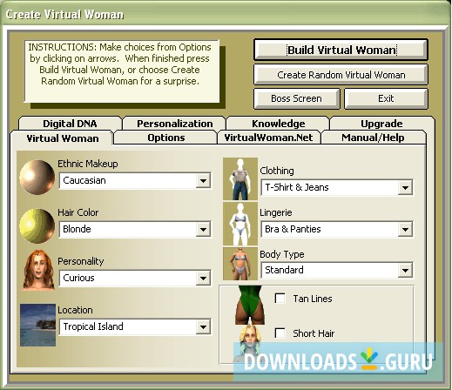Click the Build Virtual Woman button
This screenshot has width=452, height=390.
341,50
